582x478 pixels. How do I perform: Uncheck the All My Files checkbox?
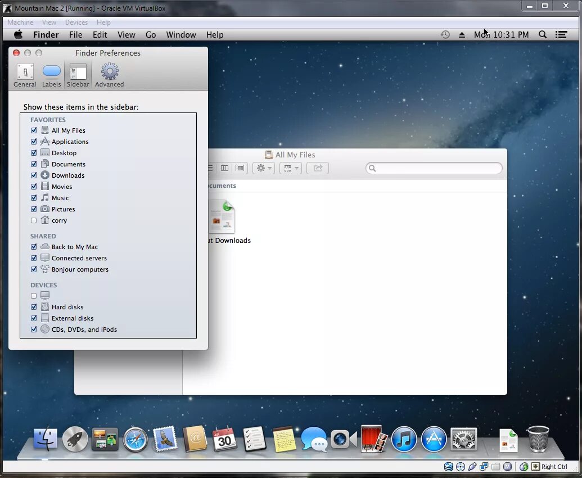click(34, 130)
